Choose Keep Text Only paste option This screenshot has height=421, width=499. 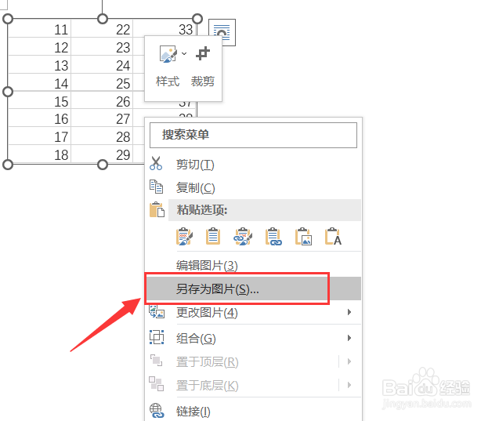pyautogui.click(x=333, y=236)
